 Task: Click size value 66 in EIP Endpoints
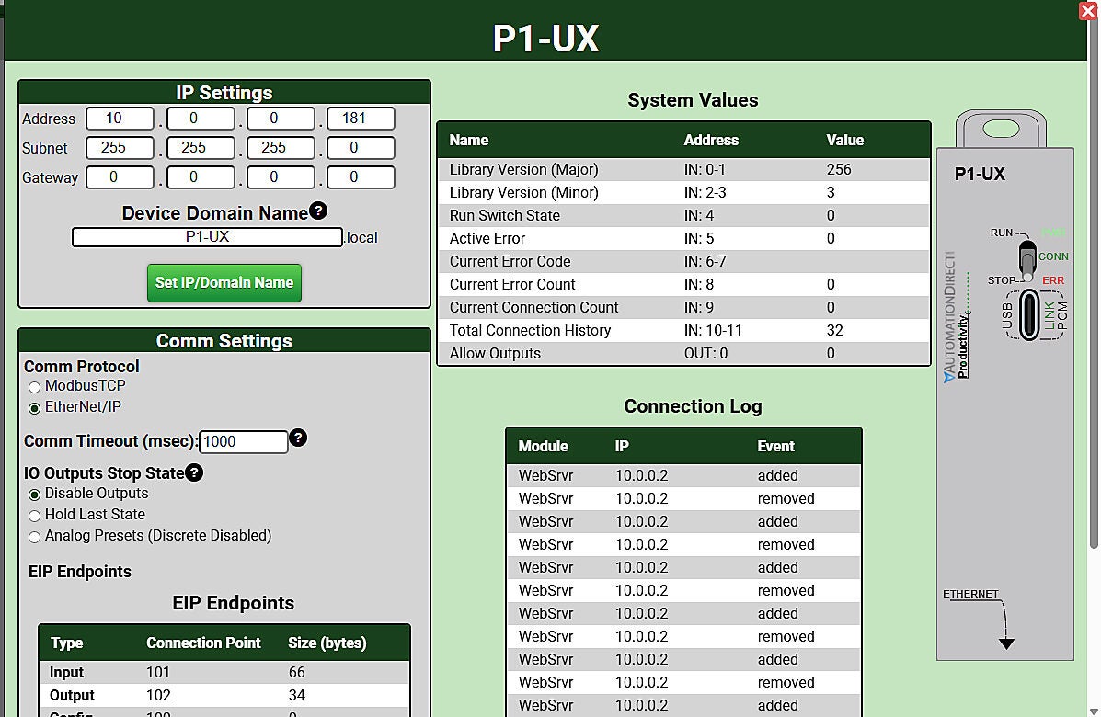296,673
